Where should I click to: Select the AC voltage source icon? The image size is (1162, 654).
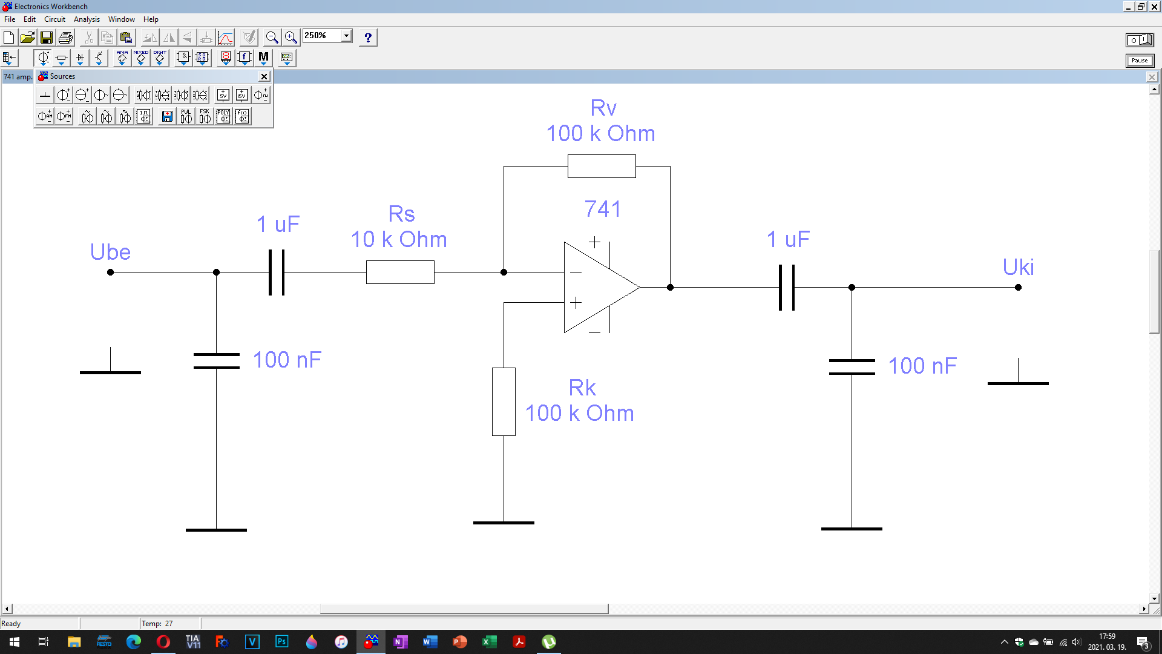100,95
